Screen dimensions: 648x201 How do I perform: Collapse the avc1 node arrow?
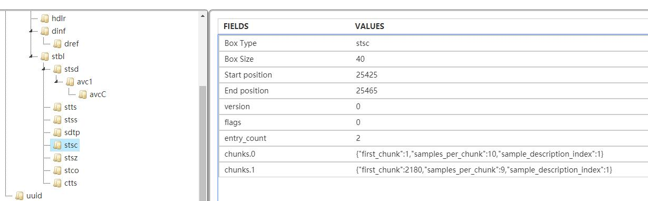[57, 82]
